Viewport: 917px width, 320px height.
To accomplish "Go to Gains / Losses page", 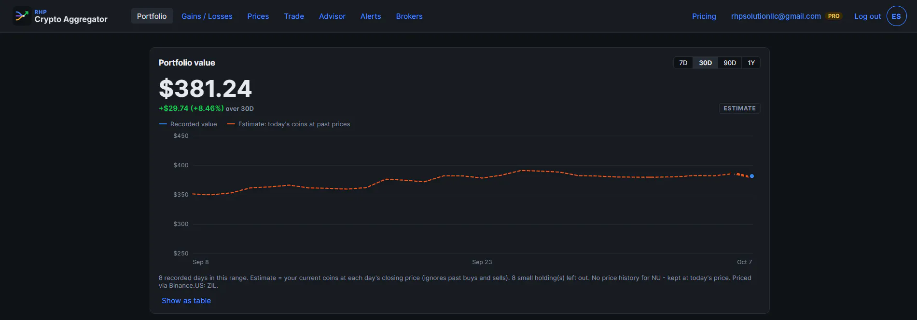I will [207, 16].
